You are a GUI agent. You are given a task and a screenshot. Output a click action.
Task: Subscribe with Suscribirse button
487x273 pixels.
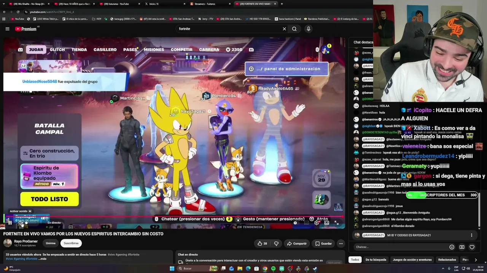(x=71, y=243)
